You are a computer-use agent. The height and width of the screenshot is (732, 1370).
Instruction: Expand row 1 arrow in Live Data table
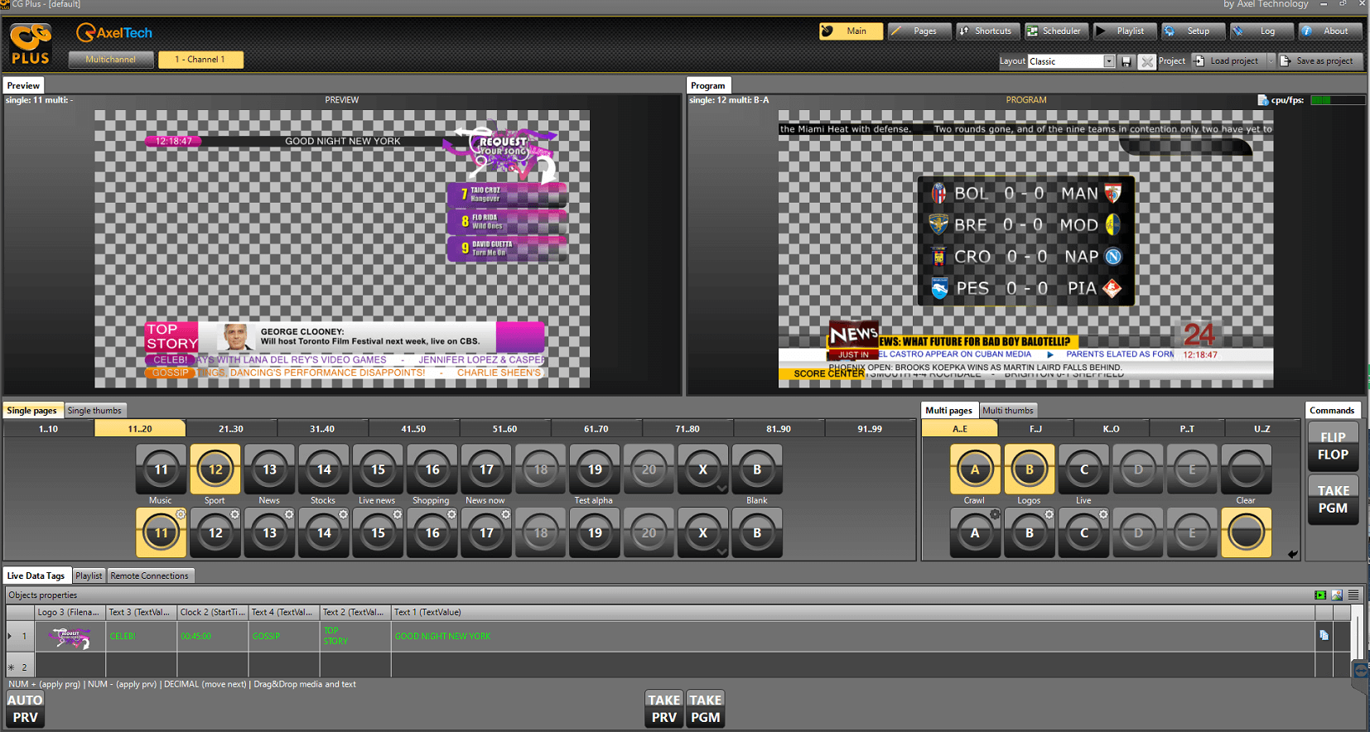tap(10, 636)
